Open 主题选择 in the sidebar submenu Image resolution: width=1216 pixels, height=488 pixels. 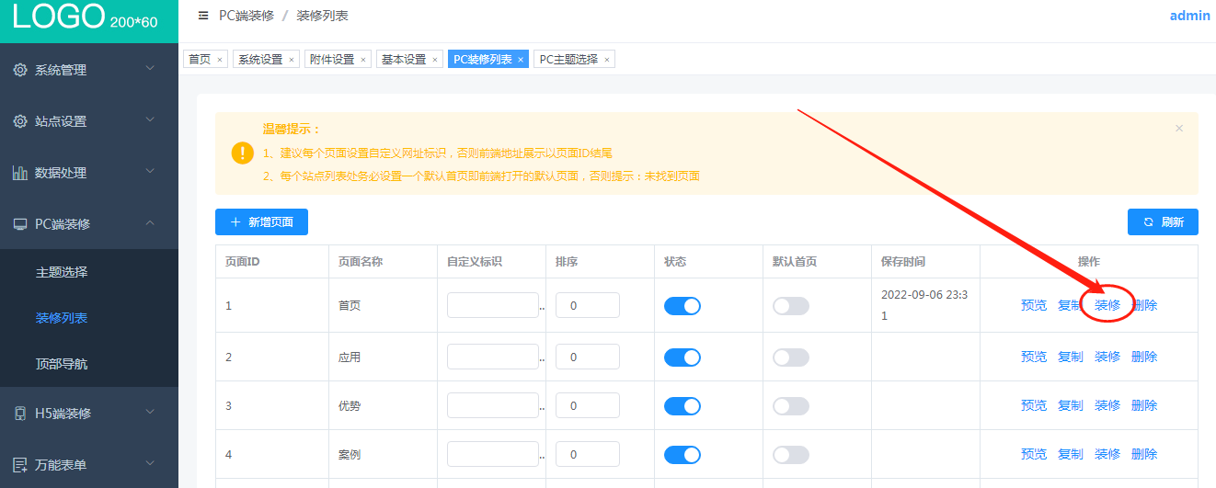pyautogui.click(x=62, y=273)
